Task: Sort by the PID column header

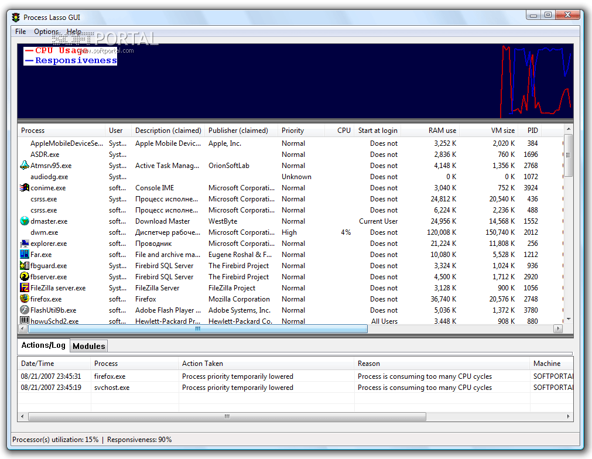Action: pos(530,131)
